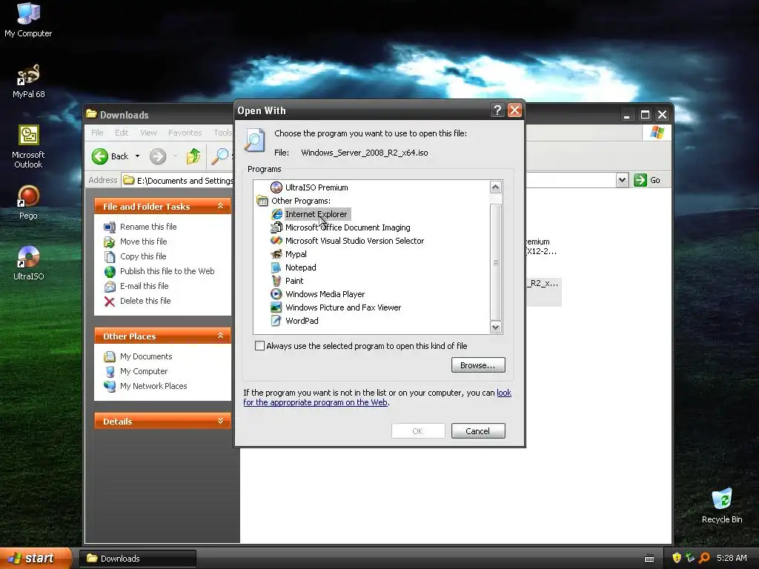Click the orange magnifier tray icon

(704, 558)
